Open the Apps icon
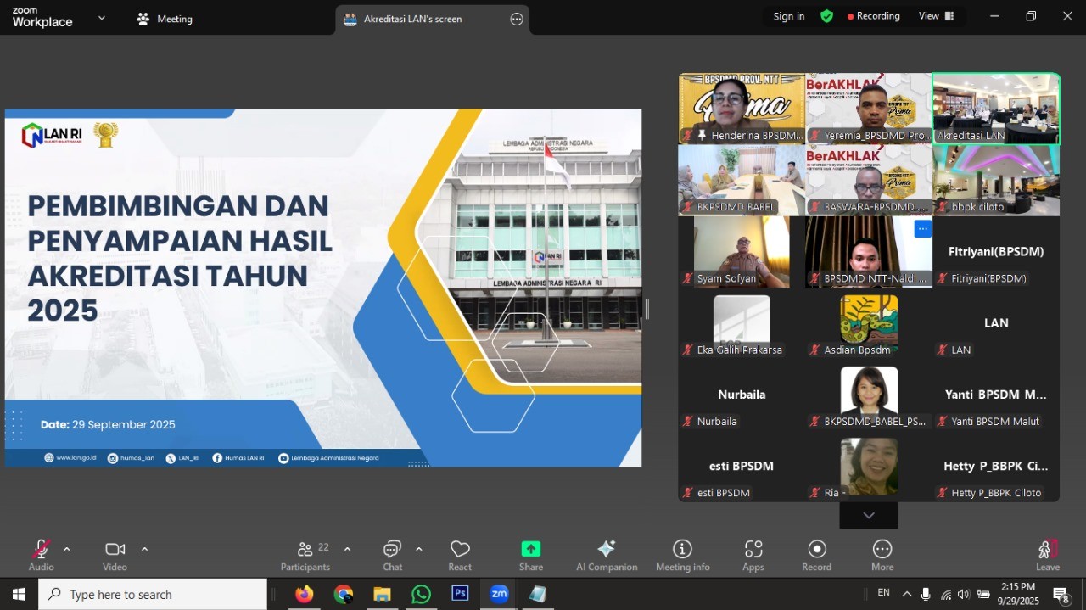This screenshot has width=1086, height=610. point(753,549)
